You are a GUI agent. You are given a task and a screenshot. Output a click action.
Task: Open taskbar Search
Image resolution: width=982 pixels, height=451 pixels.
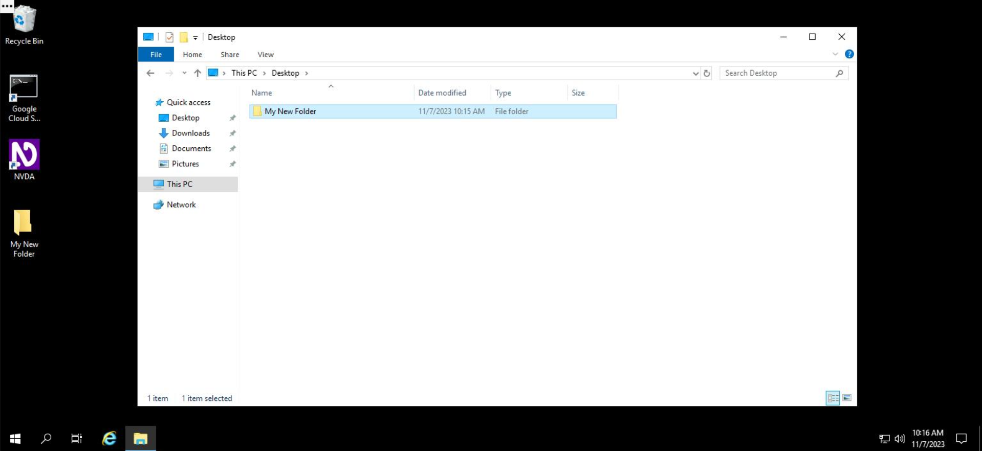point(46,439)
